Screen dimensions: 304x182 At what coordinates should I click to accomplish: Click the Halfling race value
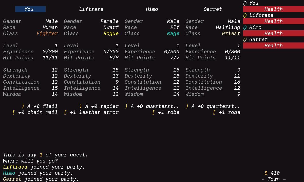point(228,28)
